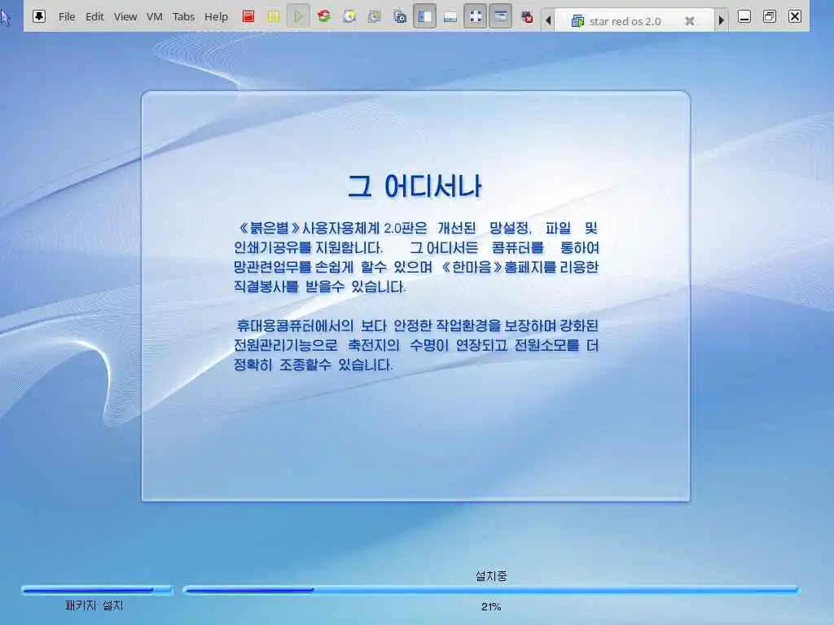The height and width of the screenshot is (625, 834).
Task: Click the paragraph starting with '휴대용콤퓨터에서의'
Action: 416,345
